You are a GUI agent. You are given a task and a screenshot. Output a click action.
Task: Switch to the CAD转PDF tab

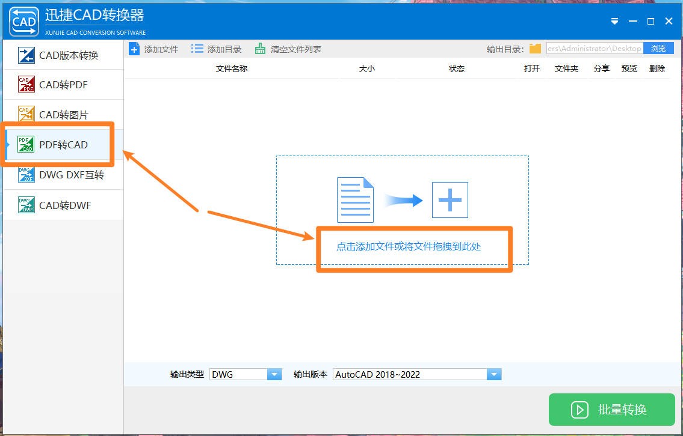[60, 85]
